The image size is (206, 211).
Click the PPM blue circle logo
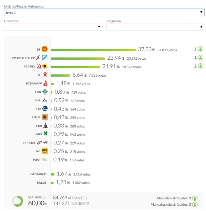(x=45, y=108)
